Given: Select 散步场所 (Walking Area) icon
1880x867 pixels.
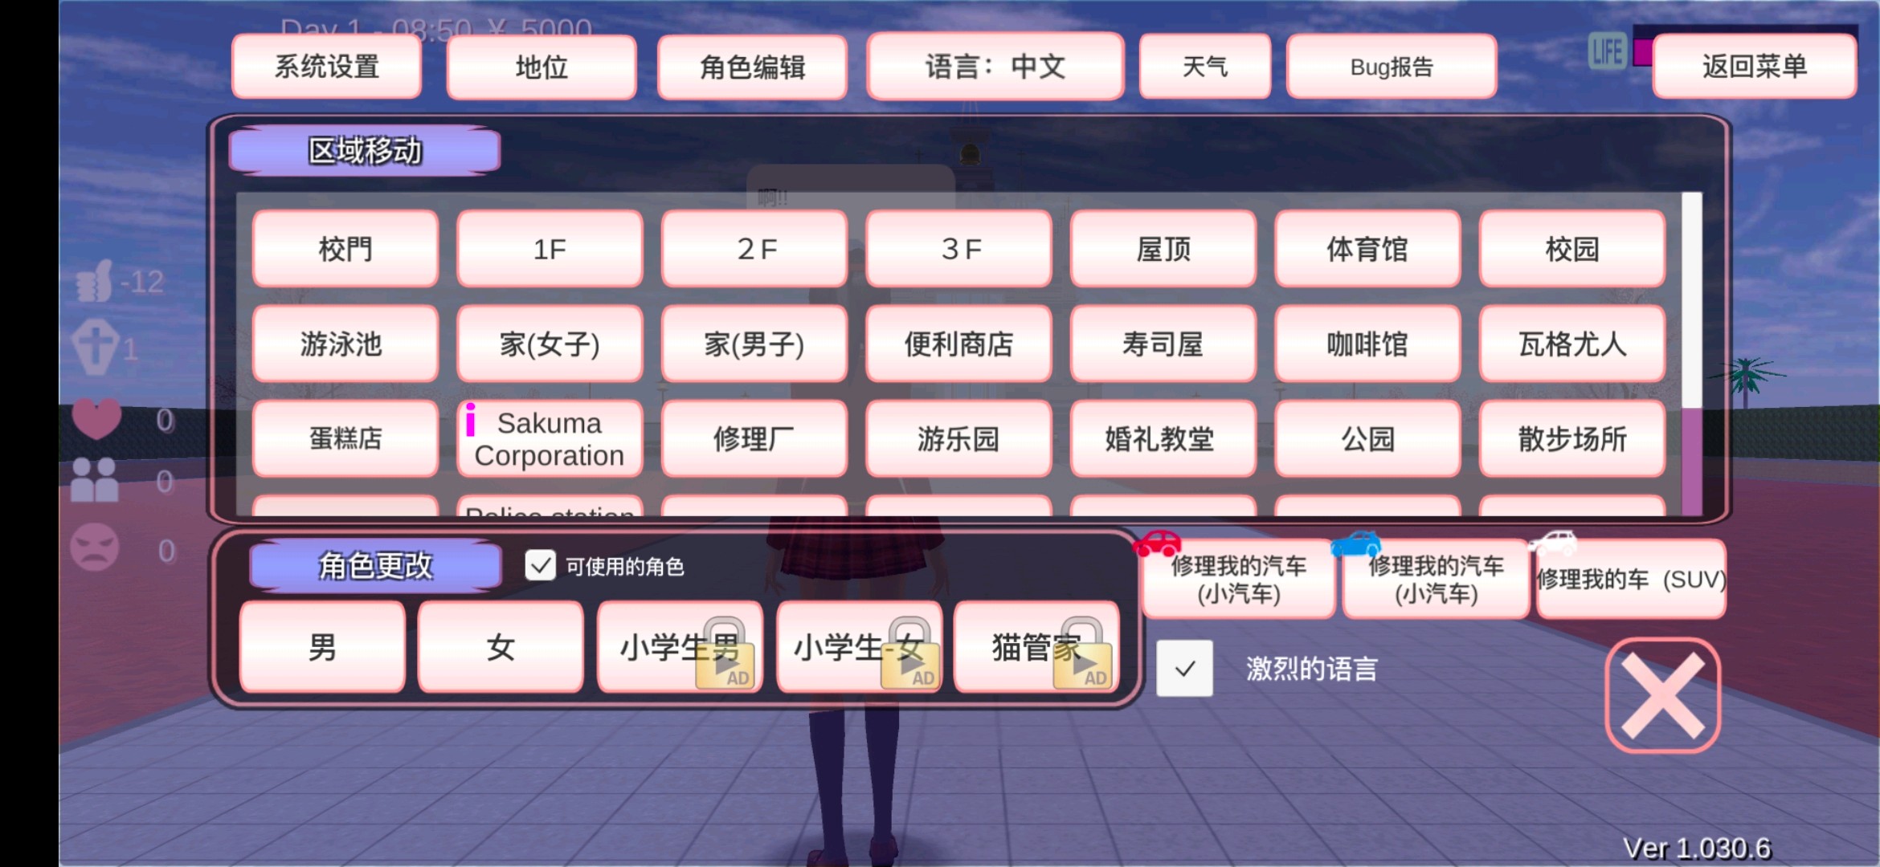Looking at the screenshot, I should tap(1571, 438).
